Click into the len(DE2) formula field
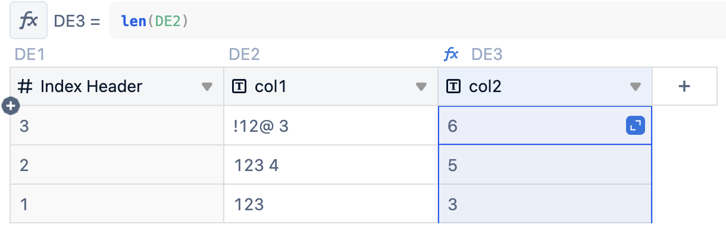The height and width of the screenshot is (234, 726). [417, 21]
